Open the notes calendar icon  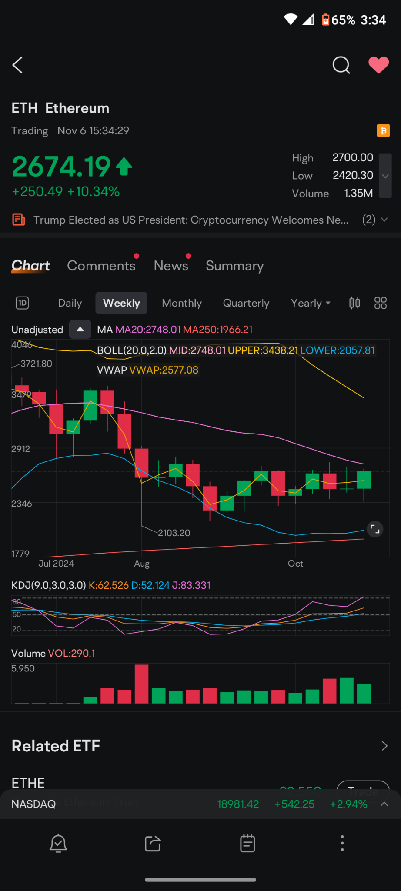point(247,844)
